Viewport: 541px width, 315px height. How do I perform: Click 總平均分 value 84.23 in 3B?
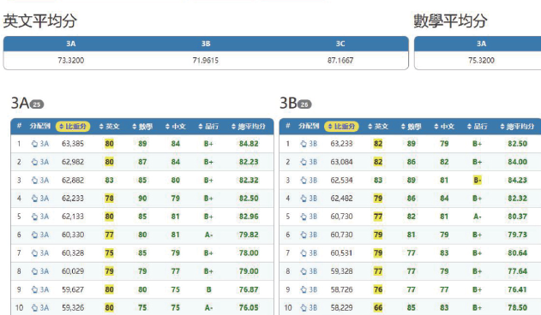point(518,181)
